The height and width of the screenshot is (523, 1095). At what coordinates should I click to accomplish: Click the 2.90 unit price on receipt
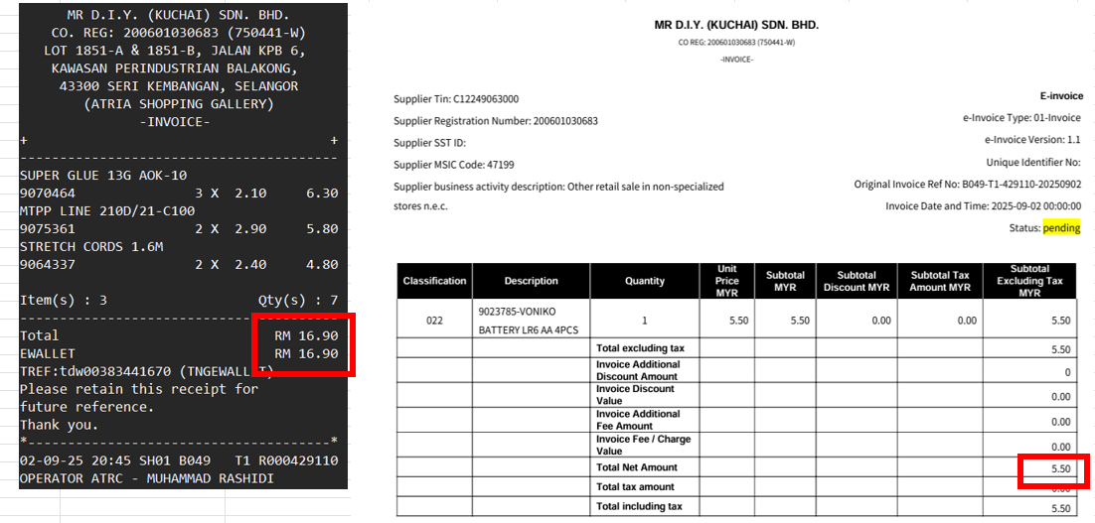click(x=250, y=228)
